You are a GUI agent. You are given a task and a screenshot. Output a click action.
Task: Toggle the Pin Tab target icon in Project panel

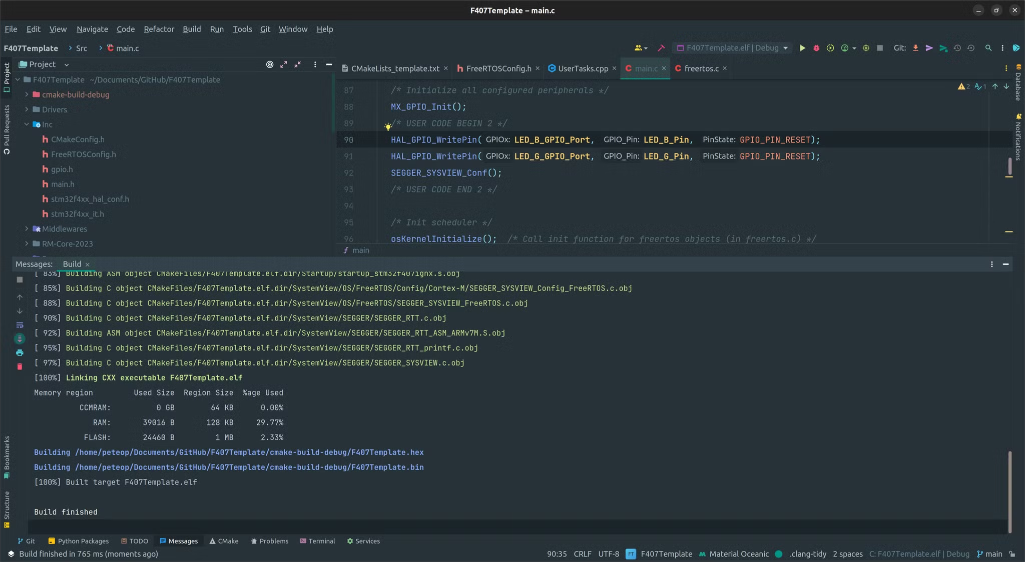point(270,64)
